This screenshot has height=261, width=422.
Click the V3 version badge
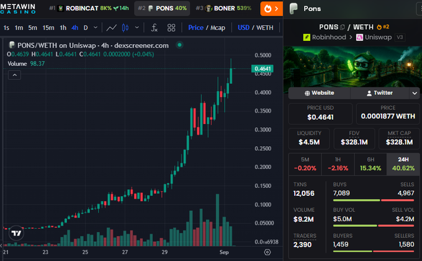(x=400, y=37)
